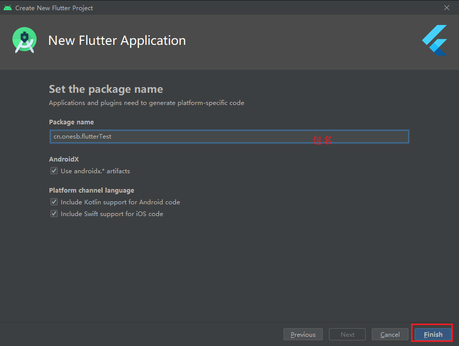Click the Finish button
Image resolution: width=459 pixels, height=346 pixels.
tap(432, 334)
